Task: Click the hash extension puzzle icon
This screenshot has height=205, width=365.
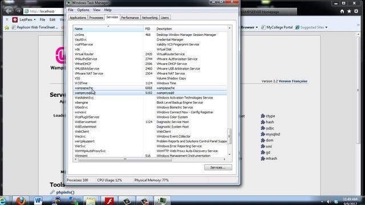Action: pos(263,122)
